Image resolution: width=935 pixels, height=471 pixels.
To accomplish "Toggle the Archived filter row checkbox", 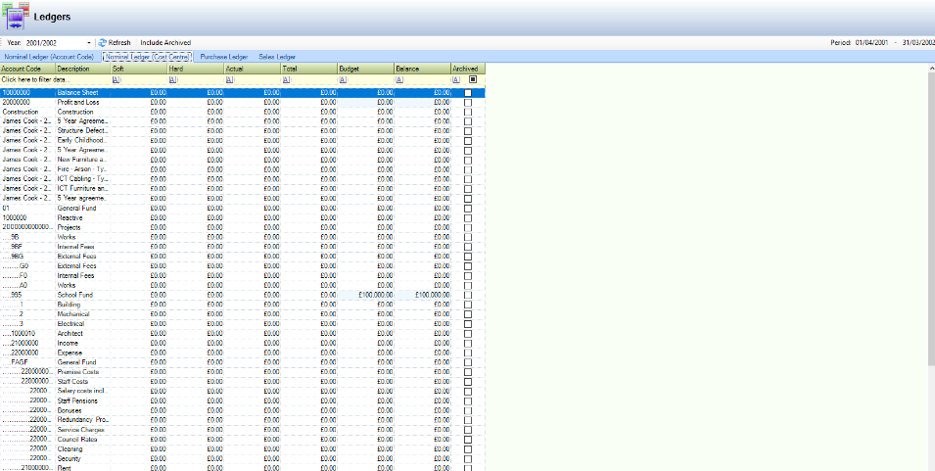I will tap(473, 79).
